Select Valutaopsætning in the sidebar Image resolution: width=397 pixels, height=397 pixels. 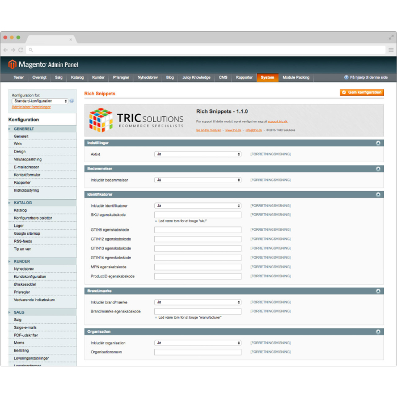click(x=28, y=159)
